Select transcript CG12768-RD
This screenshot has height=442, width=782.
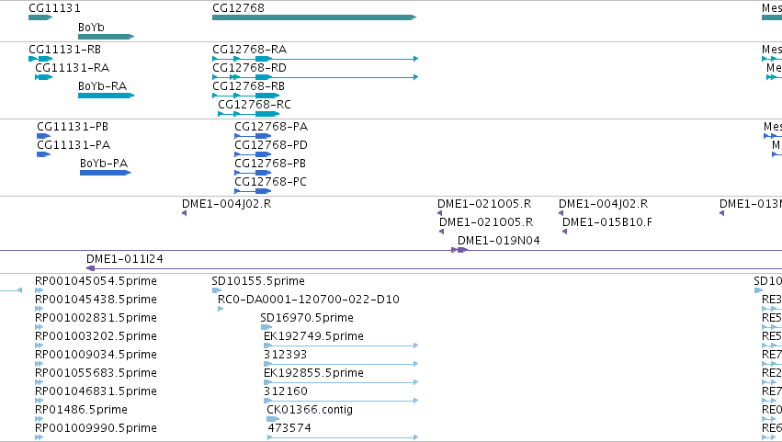point(315,77)
